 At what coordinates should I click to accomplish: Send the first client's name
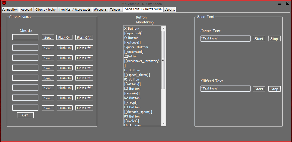(x=48, y=37)
